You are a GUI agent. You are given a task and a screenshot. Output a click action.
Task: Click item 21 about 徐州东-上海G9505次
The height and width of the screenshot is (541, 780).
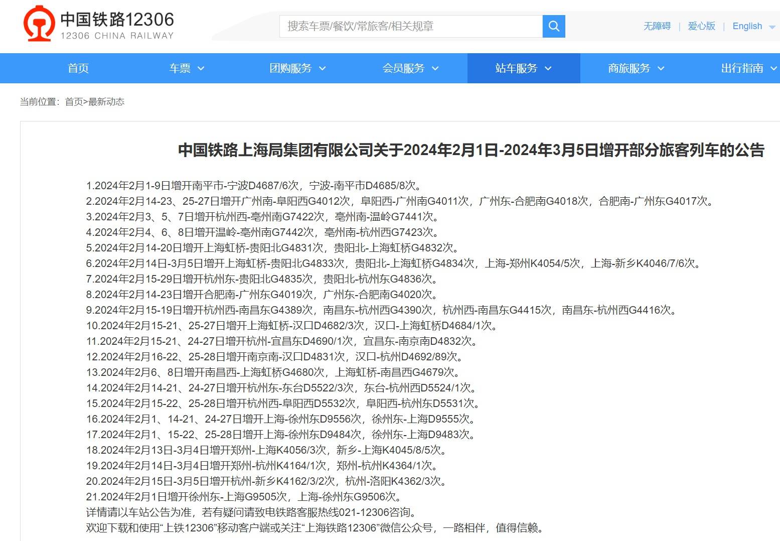(x=245, y=497)
